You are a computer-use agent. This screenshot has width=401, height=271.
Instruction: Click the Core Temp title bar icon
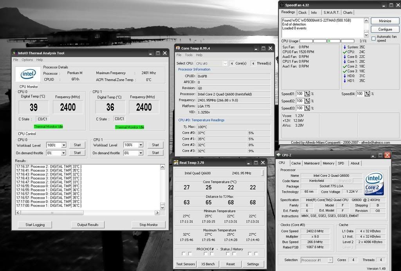pos(178,48)
